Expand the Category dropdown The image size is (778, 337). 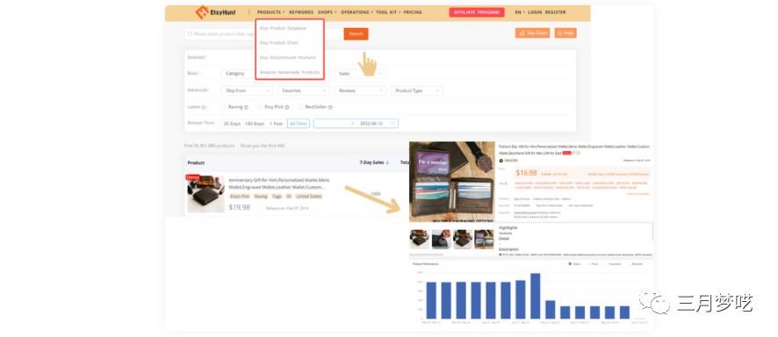click(x=239, y=74)
